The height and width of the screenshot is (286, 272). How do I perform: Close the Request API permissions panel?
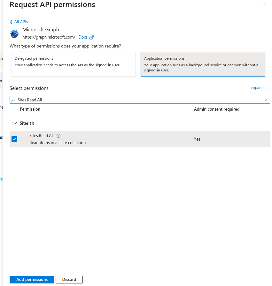tap(265, 4)
